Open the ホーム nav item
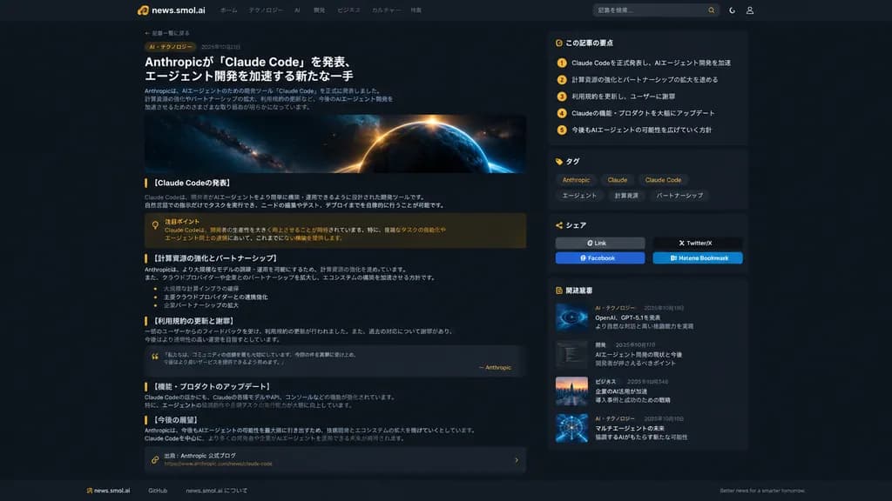 [x=229, y=10]
